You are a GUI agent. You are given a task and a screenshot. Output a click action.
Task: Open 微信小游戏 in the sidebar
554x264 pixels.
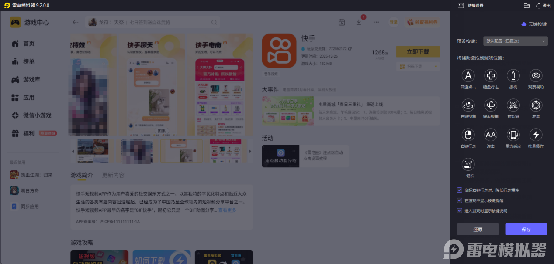pyautogui.click(x=31, y=115)
